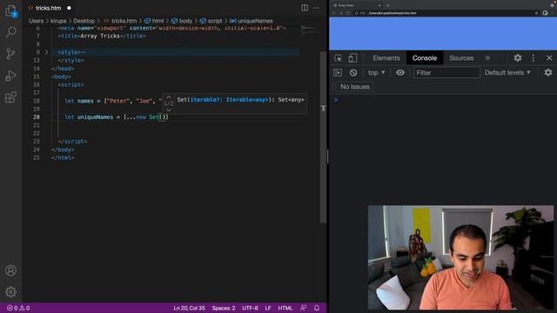Open the Default levels dropdown

coord(507,73)
